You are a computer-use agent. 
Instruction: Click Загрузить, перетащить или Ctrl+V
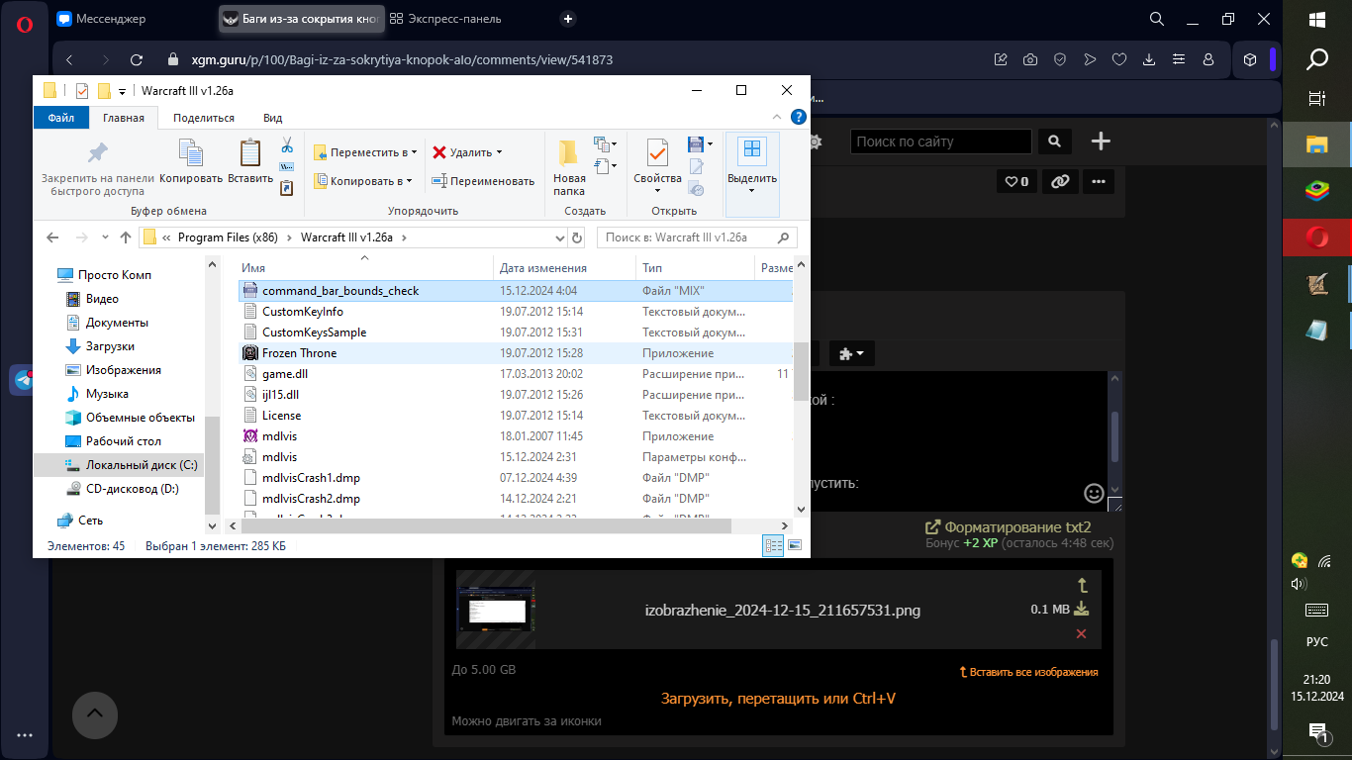click(x=778, y=698)
